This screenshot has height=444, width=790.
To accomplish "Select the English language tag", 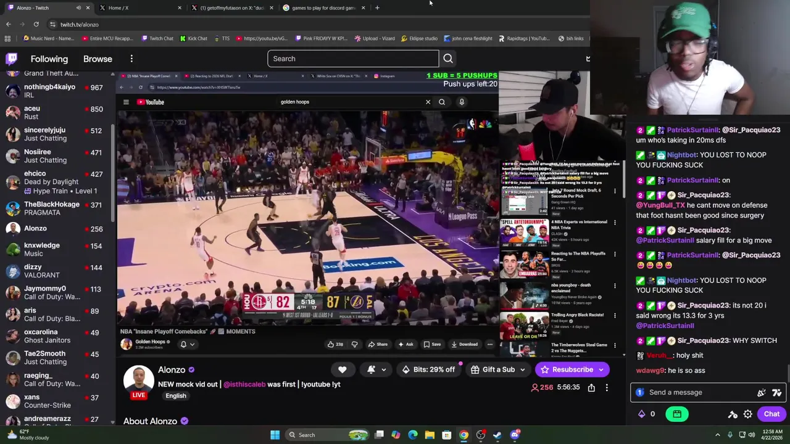I will point(176,396).
